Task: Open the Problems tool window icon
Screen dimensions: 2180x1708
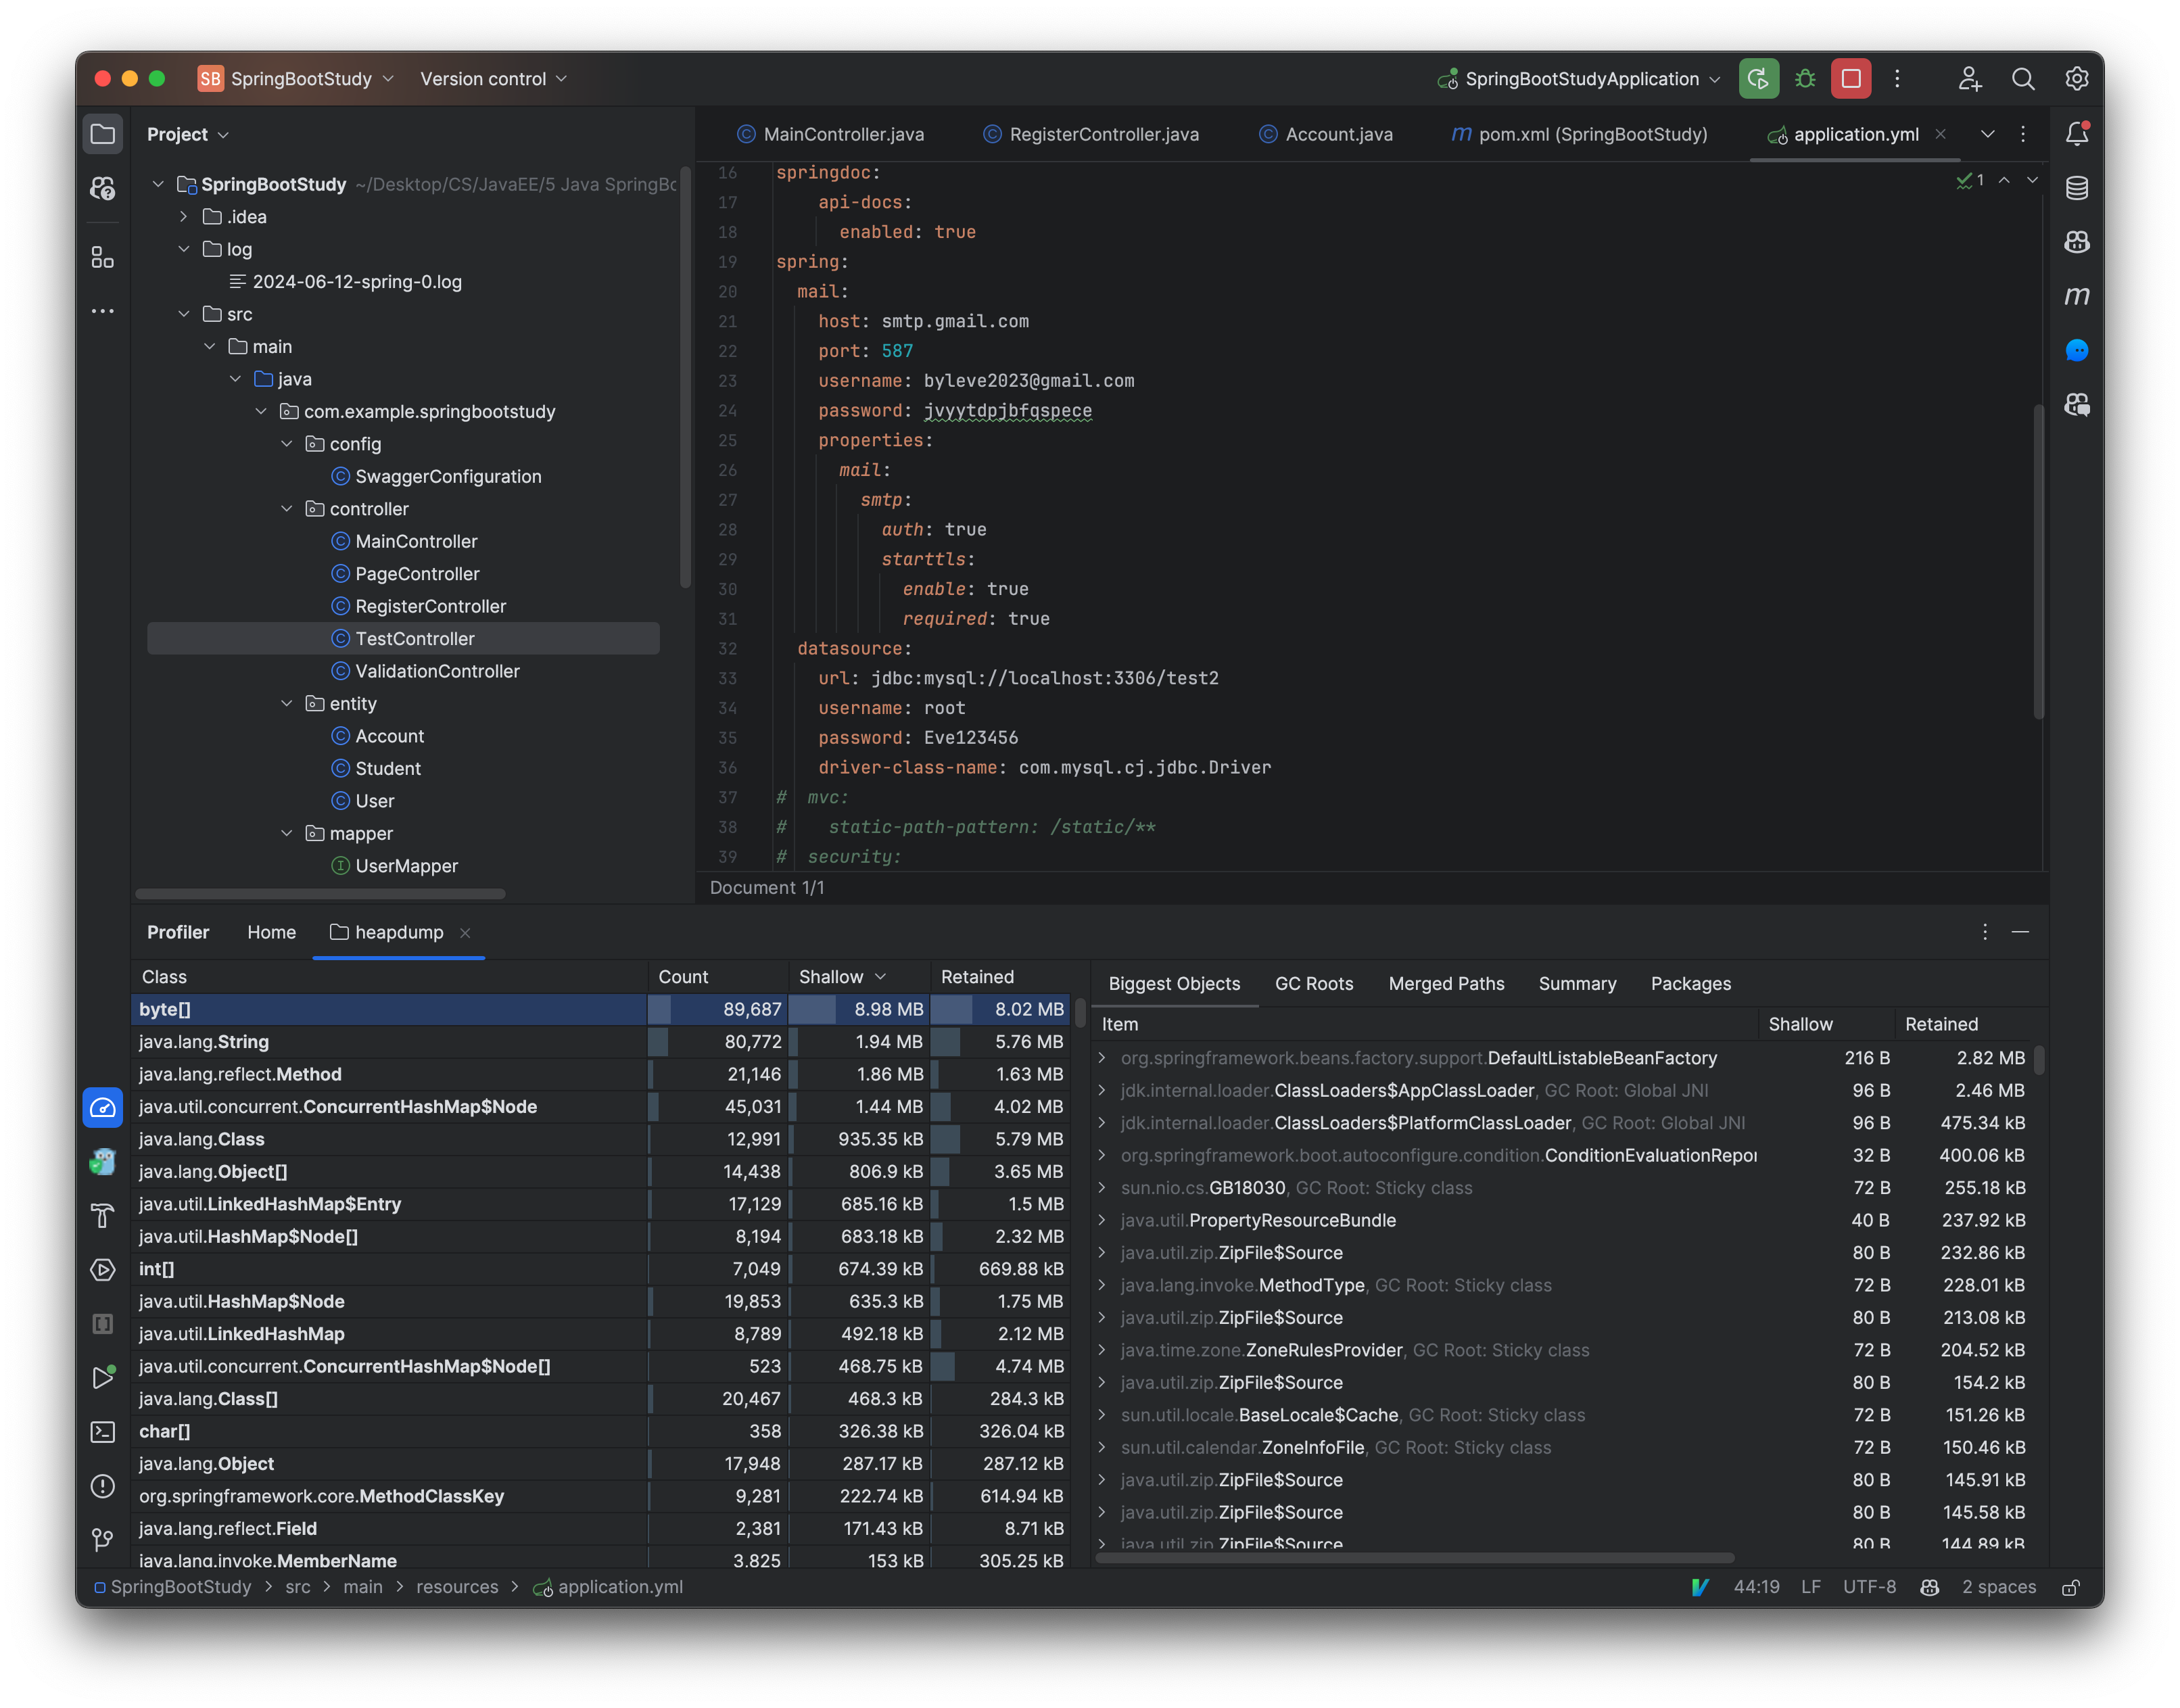Action: click(x=103, y=1487)
